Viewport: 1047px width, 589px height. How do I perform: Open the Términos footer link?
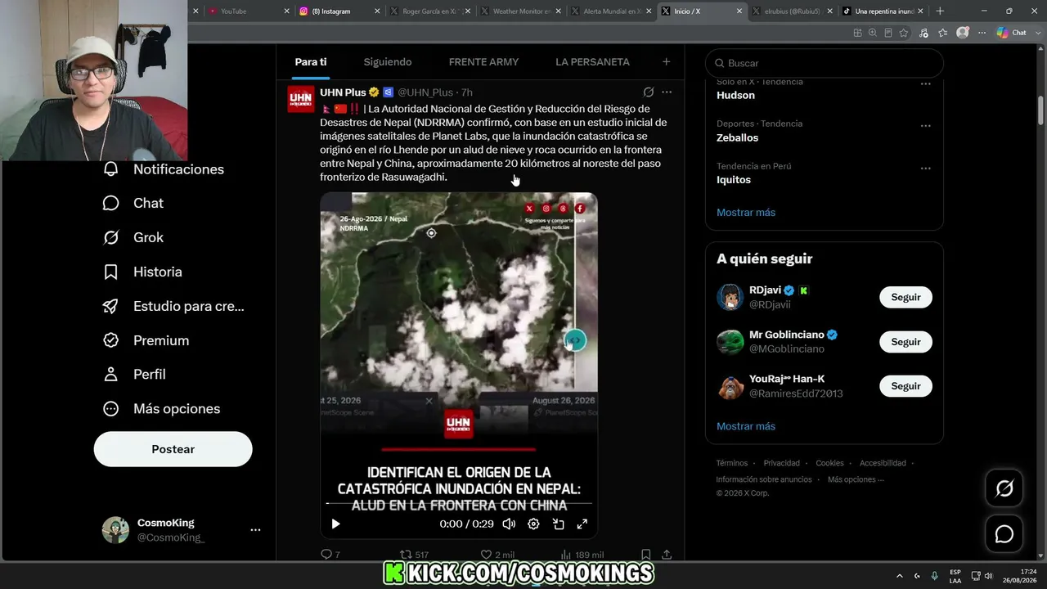pos(732,463)
